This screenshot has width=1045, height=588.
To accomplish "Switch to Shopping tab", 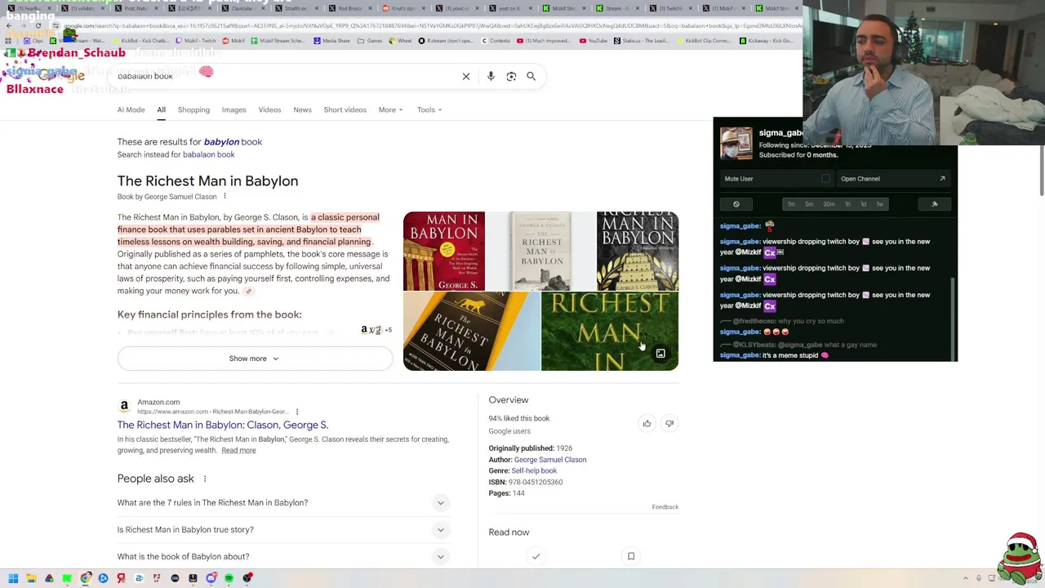I will point(193,109).
